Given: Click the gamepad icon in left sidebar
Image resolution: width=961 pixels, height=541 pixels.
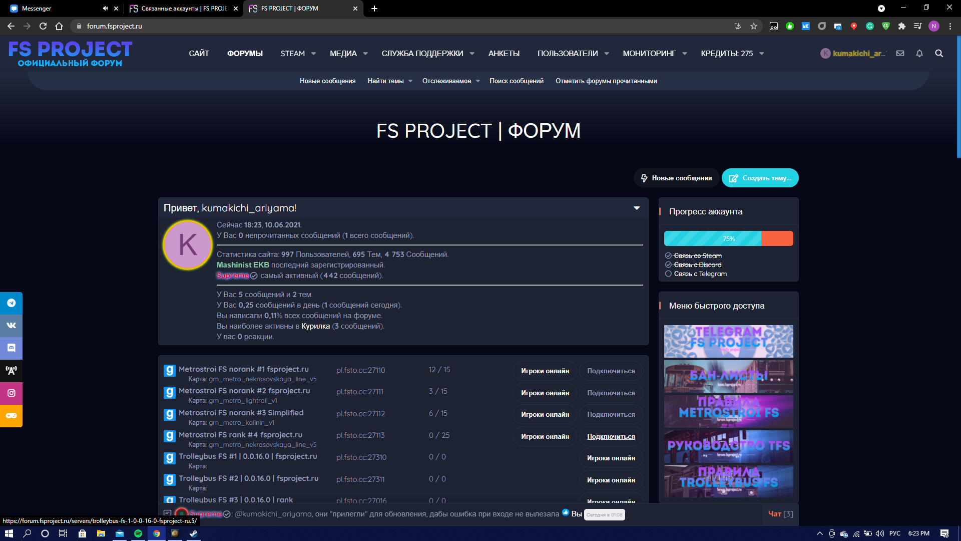Looking at the screenshot, I should [11, 416].
